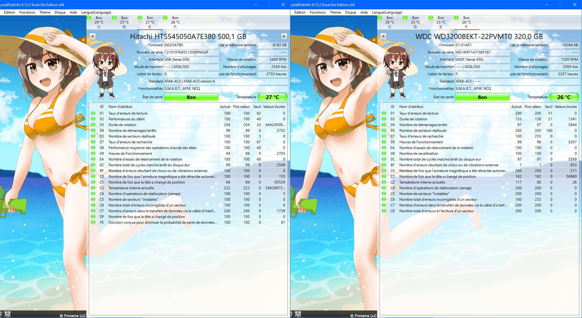This screenshot has width=582, height=318.
Task: Click status dot for WDC Heures de Fonctionnement
Action: tap(384, 142)
